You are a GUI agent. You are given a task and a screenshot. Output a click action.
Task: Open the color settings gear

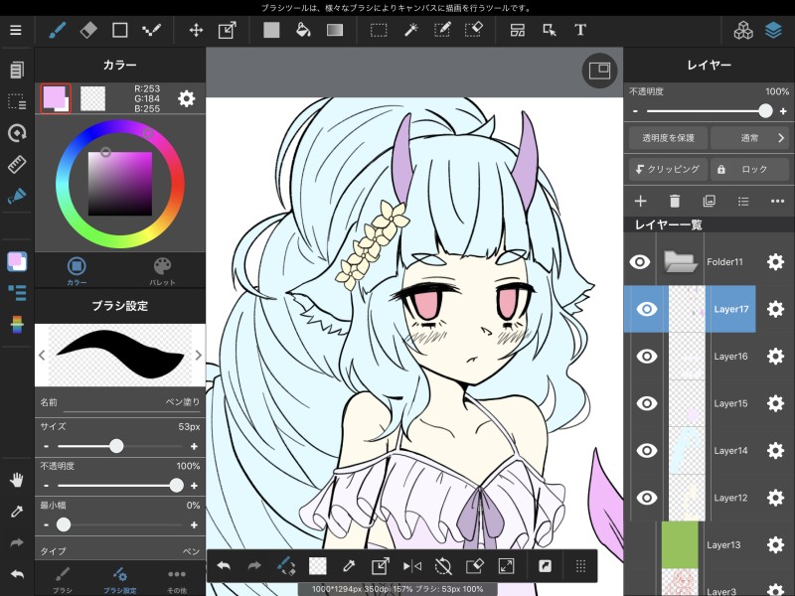coord(187,98)
